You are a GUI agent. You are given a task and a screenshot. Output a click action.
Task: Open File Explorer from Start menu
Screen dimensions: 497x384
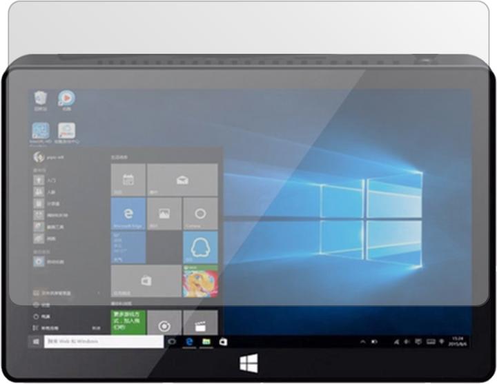pos(52,293)
